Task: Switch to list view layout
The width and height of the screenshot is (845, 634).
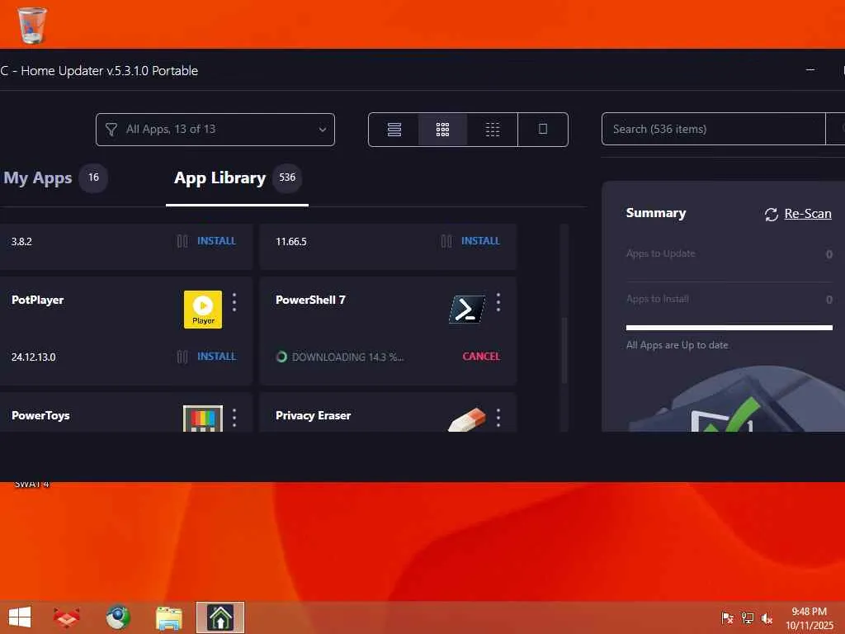Action: [394, 130]
